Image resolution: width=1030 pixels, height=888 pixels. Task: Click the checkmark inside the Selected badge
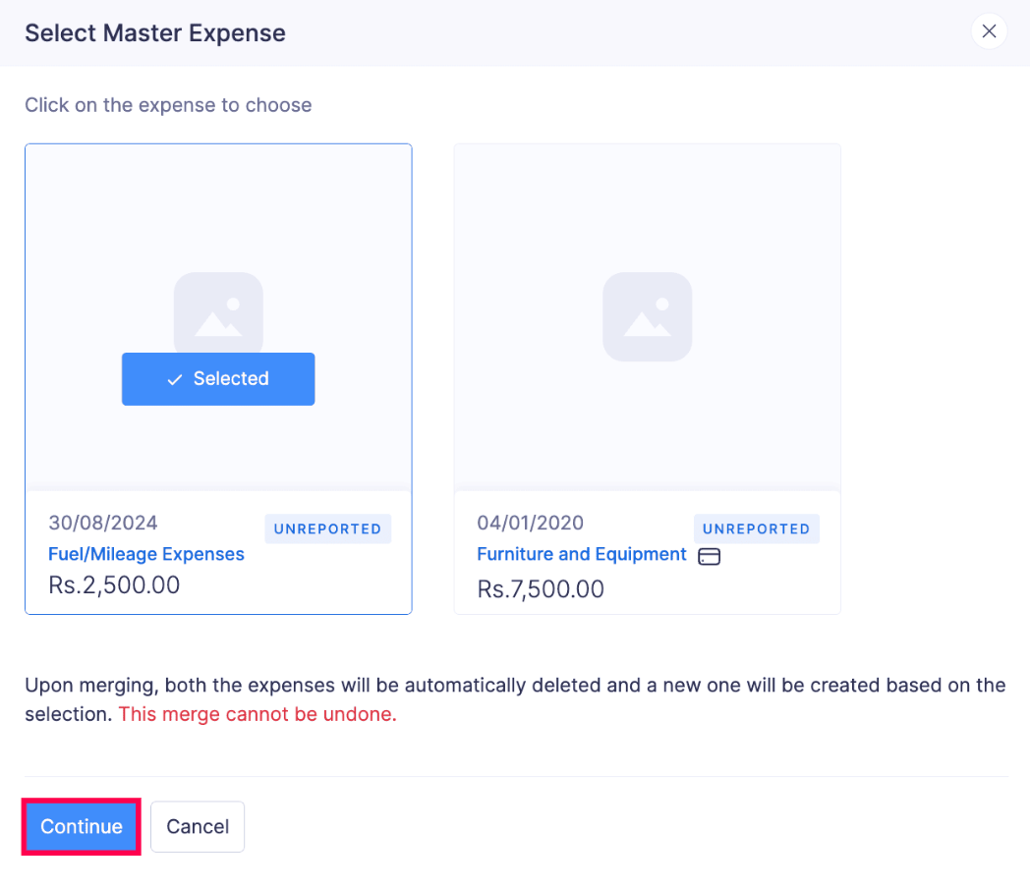coord(175,378)
